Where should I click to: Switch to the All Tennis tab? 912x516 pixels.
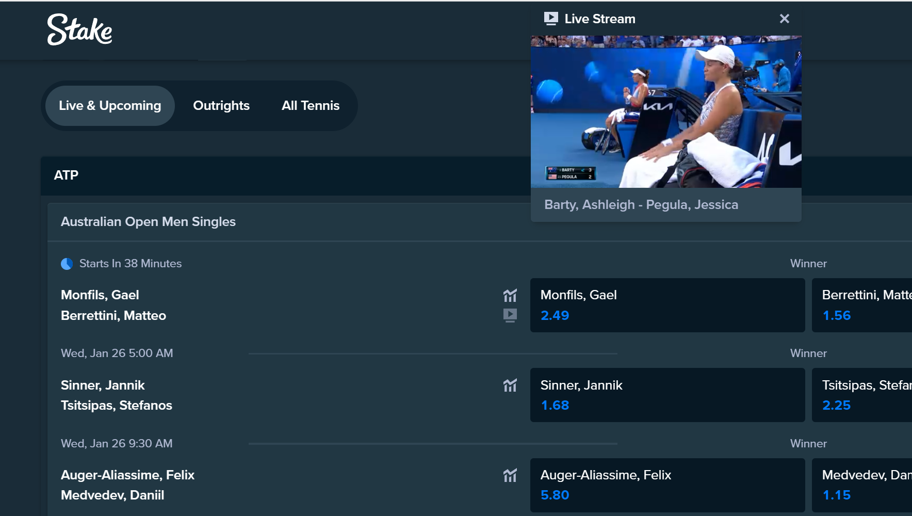pyautogui.click(x=311, y=106)
